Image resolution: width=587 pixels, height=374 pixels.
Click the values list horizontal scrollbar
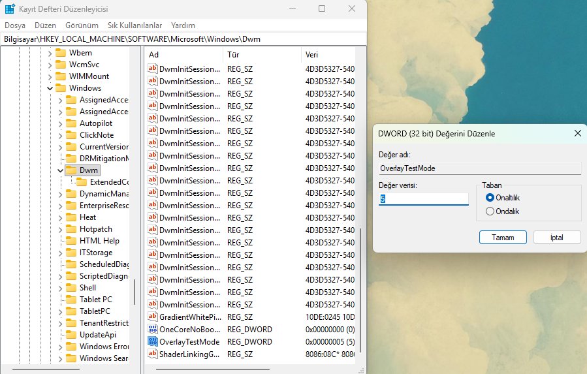213,369
